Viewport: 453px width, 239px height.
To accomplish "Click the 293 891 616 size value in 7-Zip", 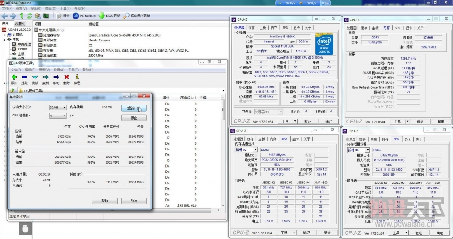I will [x=187, y=205].
